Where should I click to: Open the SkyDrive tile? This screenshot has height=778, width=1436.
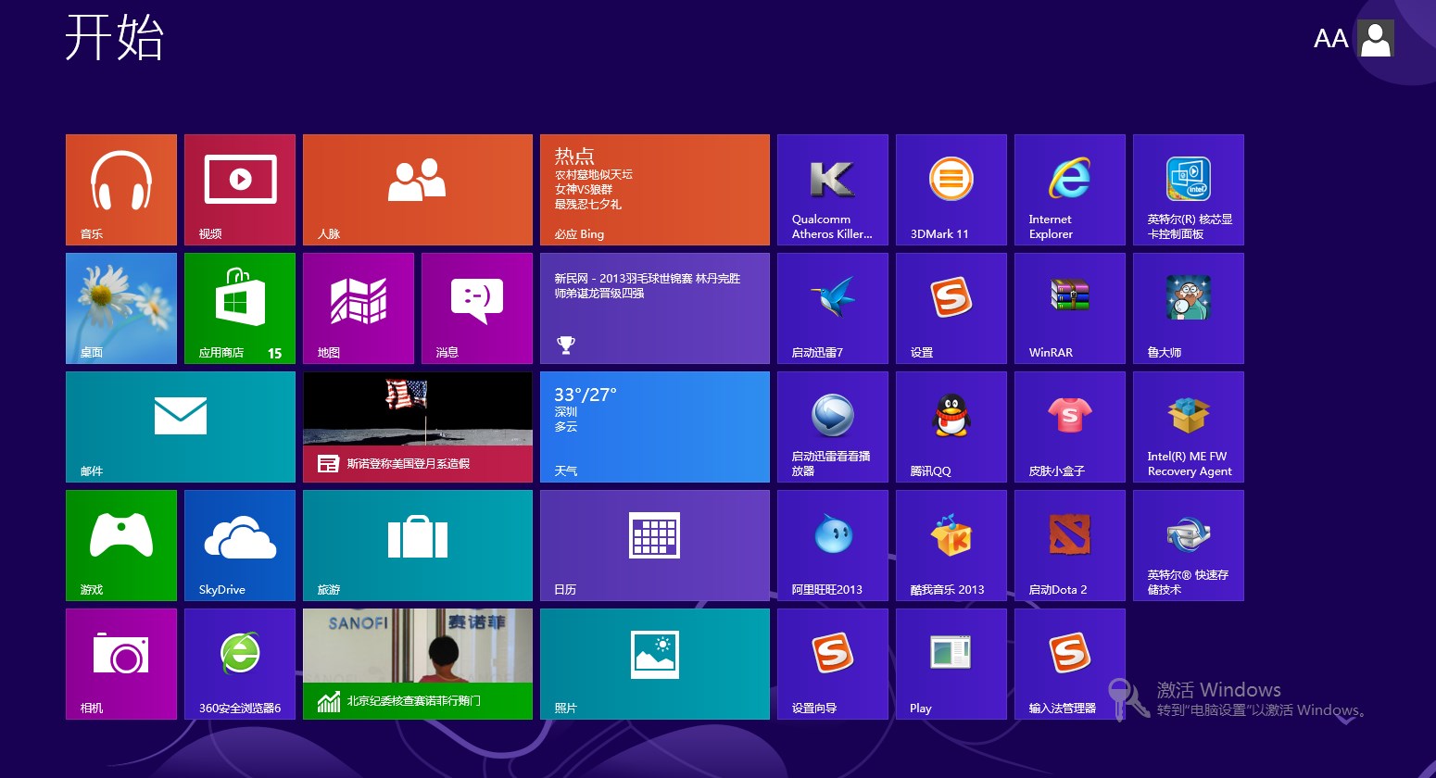[240, 546]
